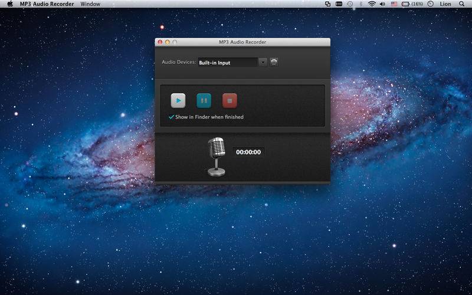Click the US flag input source icon
This screenshot has height=295, width=472.
coord(394,4)
